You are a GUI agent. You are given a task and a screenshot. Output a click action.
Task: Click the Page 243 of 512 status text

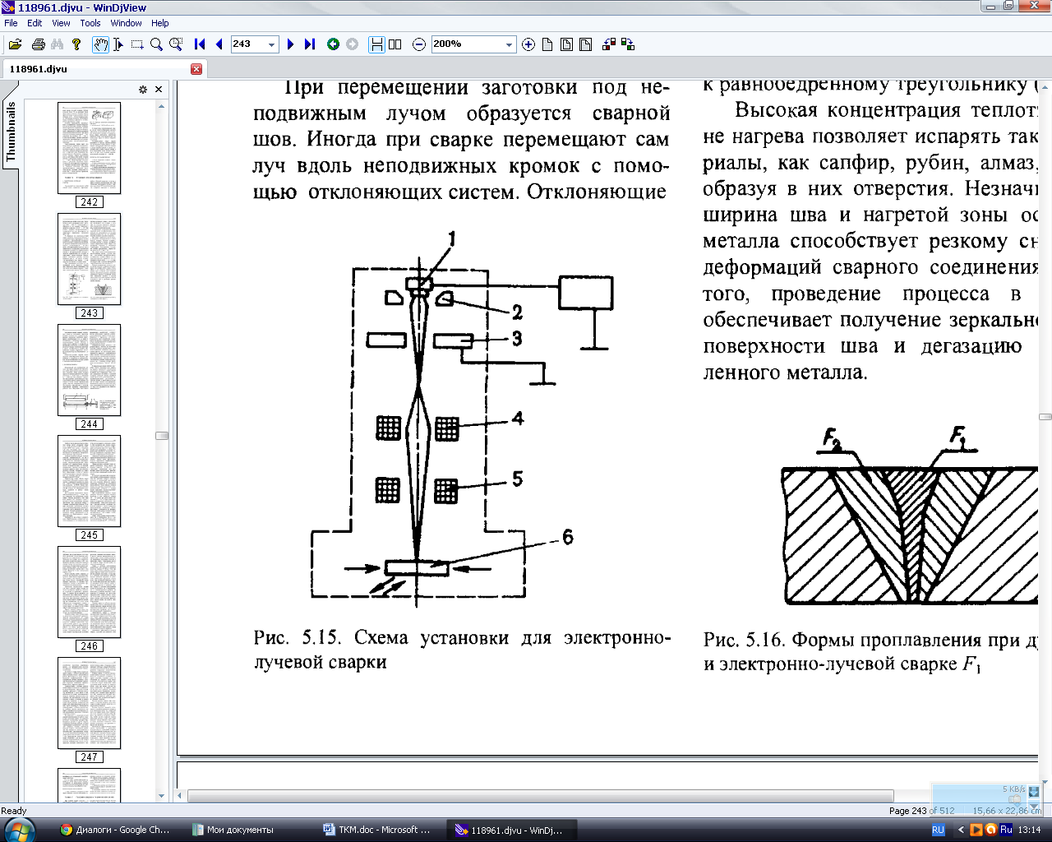coord(921,811)
